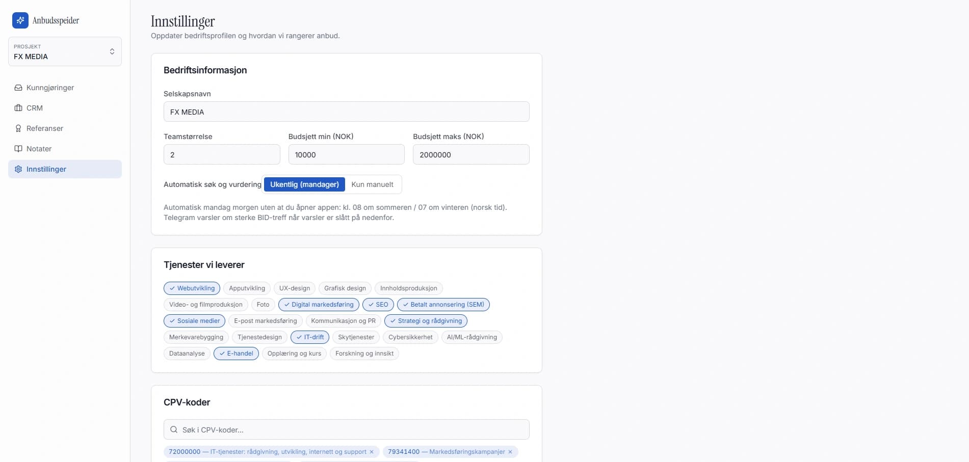The image size is (969, 462).
Task: Navigate to Referanser
Action: [x=65, y=128]
